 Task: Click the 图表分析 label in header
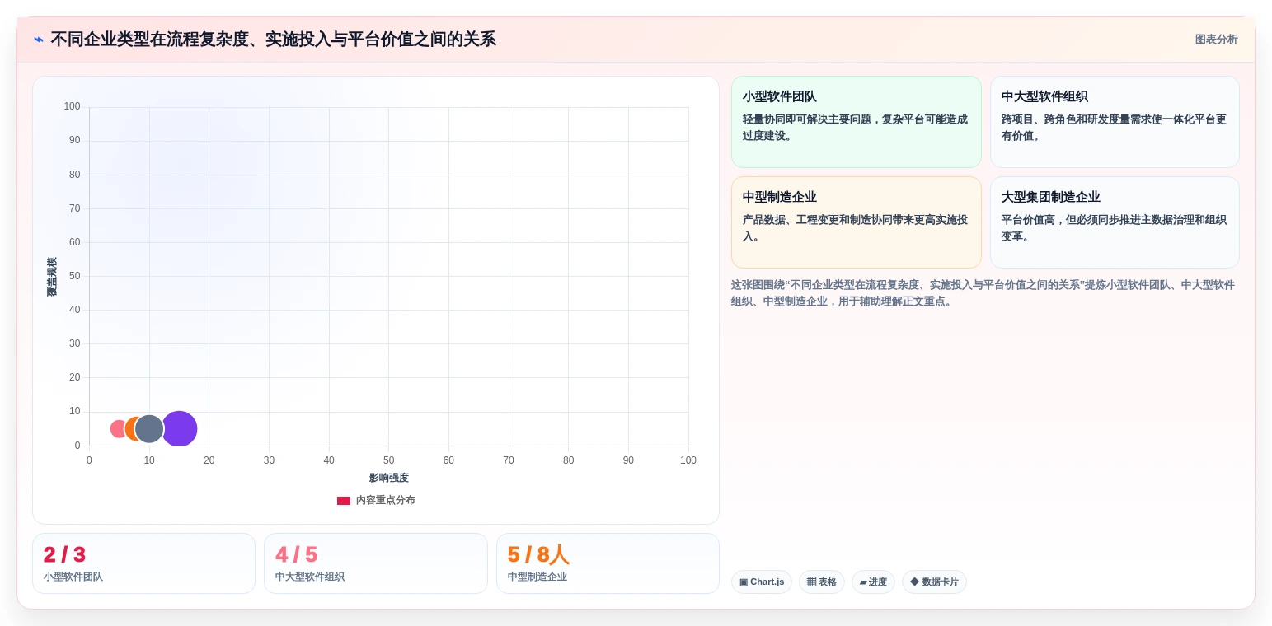tap(1216, 40)
